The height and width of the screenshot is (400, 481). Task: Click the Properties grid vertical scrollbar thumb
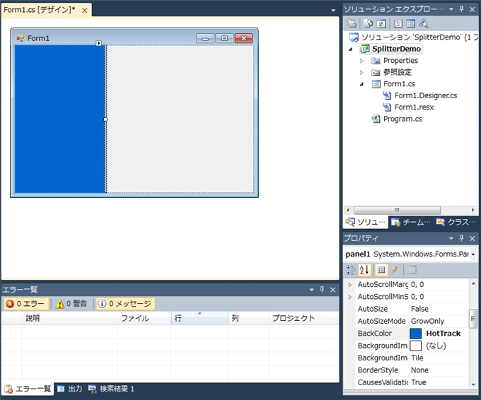pyautogui.click(x=473, y=319)
